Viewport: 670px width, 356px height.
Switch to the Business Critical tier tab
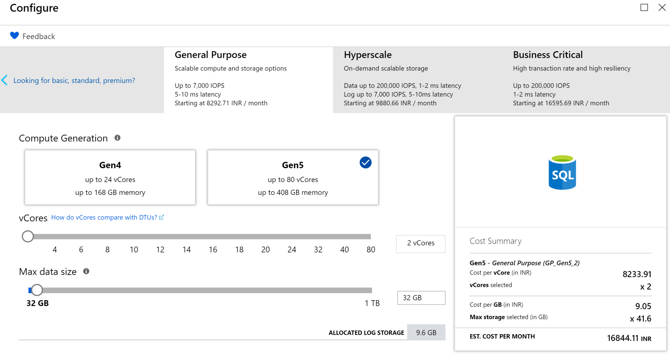(x=586, y=80)
